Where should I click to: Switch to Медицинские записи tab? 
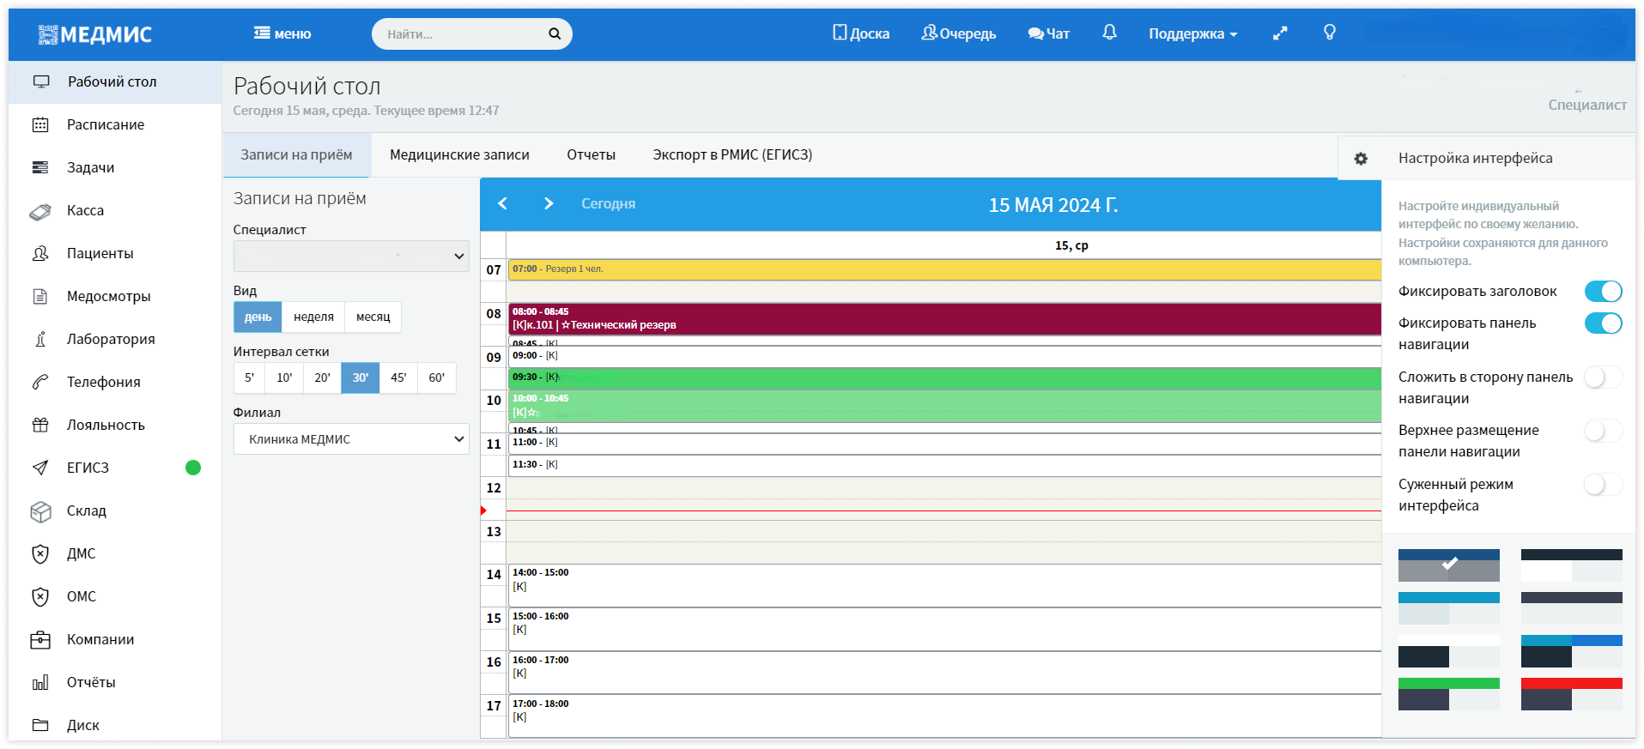(x=459, y=155)
